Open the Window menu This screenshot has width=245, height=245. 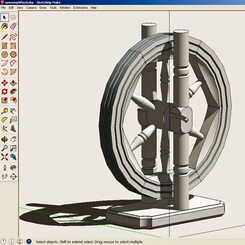(x=65, y=8)
